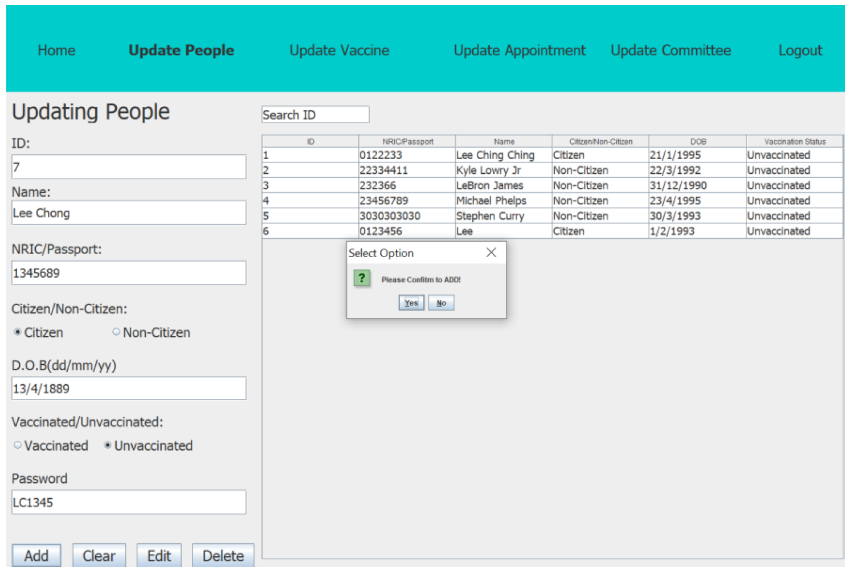Enable the Vaccinated option
The height and width of the screenshot is (570, 854).
pos(18,445)
